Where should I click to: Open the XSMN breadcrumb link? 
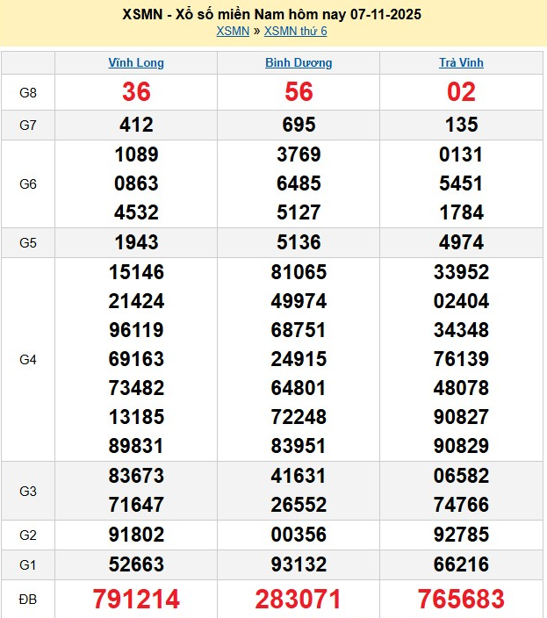click(x=233, y=32)
